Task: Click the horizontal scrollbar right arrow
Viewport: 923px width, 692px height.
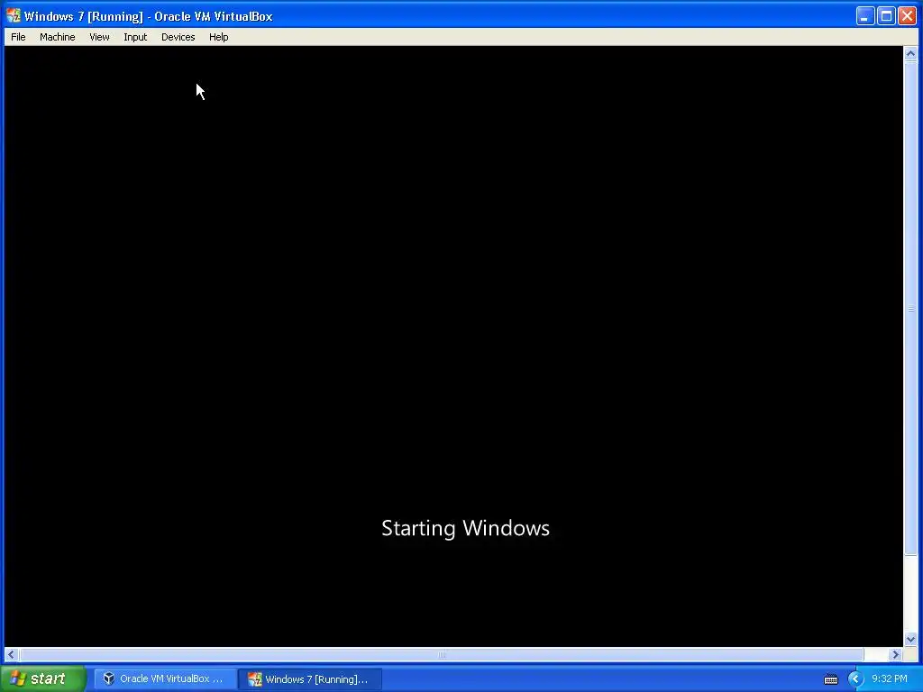Action: pos(895,654)
